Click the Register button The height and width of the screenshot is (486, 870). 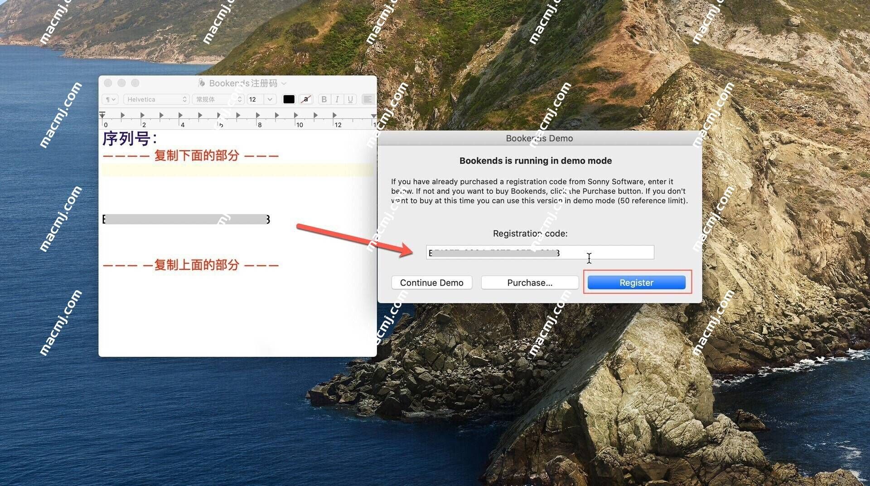pos(636,282)
